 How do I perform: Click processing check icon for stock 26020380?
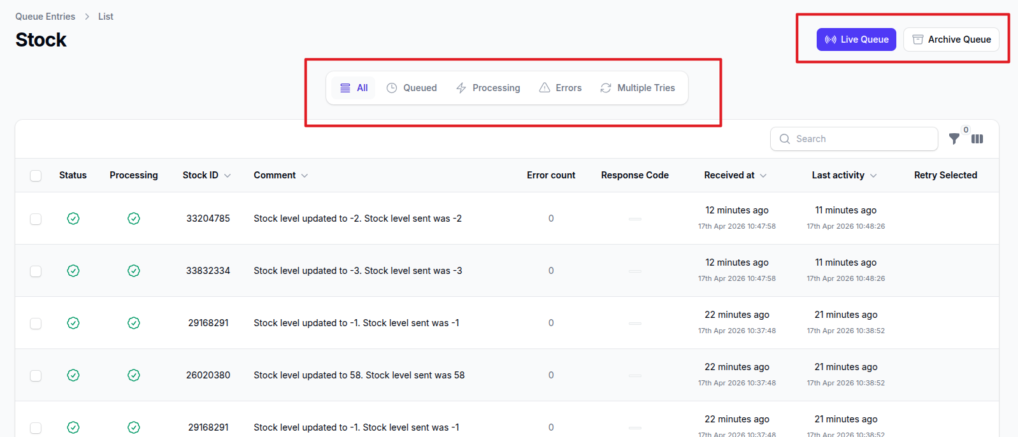[134, 375]
